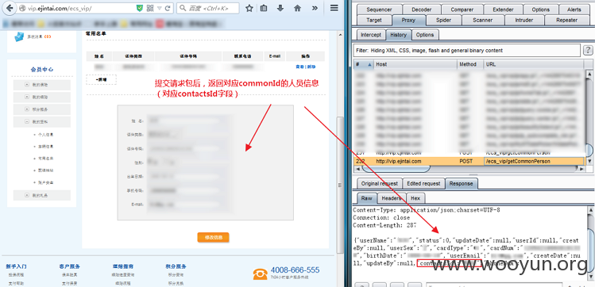The image size is (595, 287).
Task: Click the 查看 link in the contact row
Action: coord(299,67)
